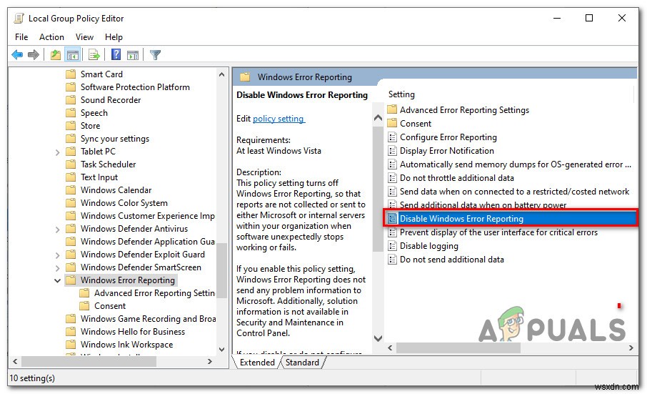Select Send additional data when on battery power
647x394 pixels.
pyautogui.click(x=483, y=205)
